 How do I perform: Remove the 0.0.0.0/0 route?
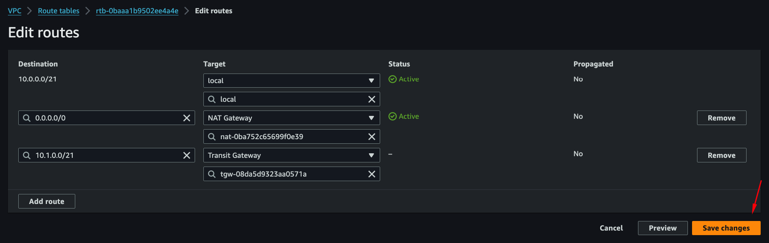[x=721, y=118]
